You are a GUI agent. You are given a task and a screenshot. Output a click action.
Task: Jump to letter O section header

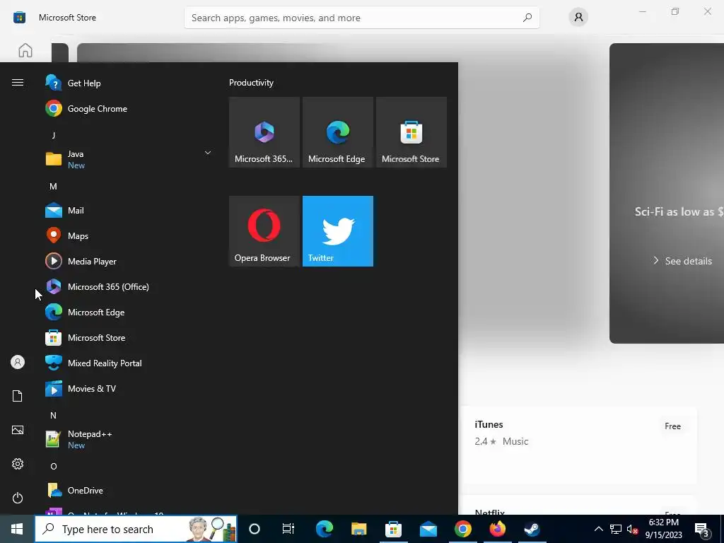(x=54, y=467)
